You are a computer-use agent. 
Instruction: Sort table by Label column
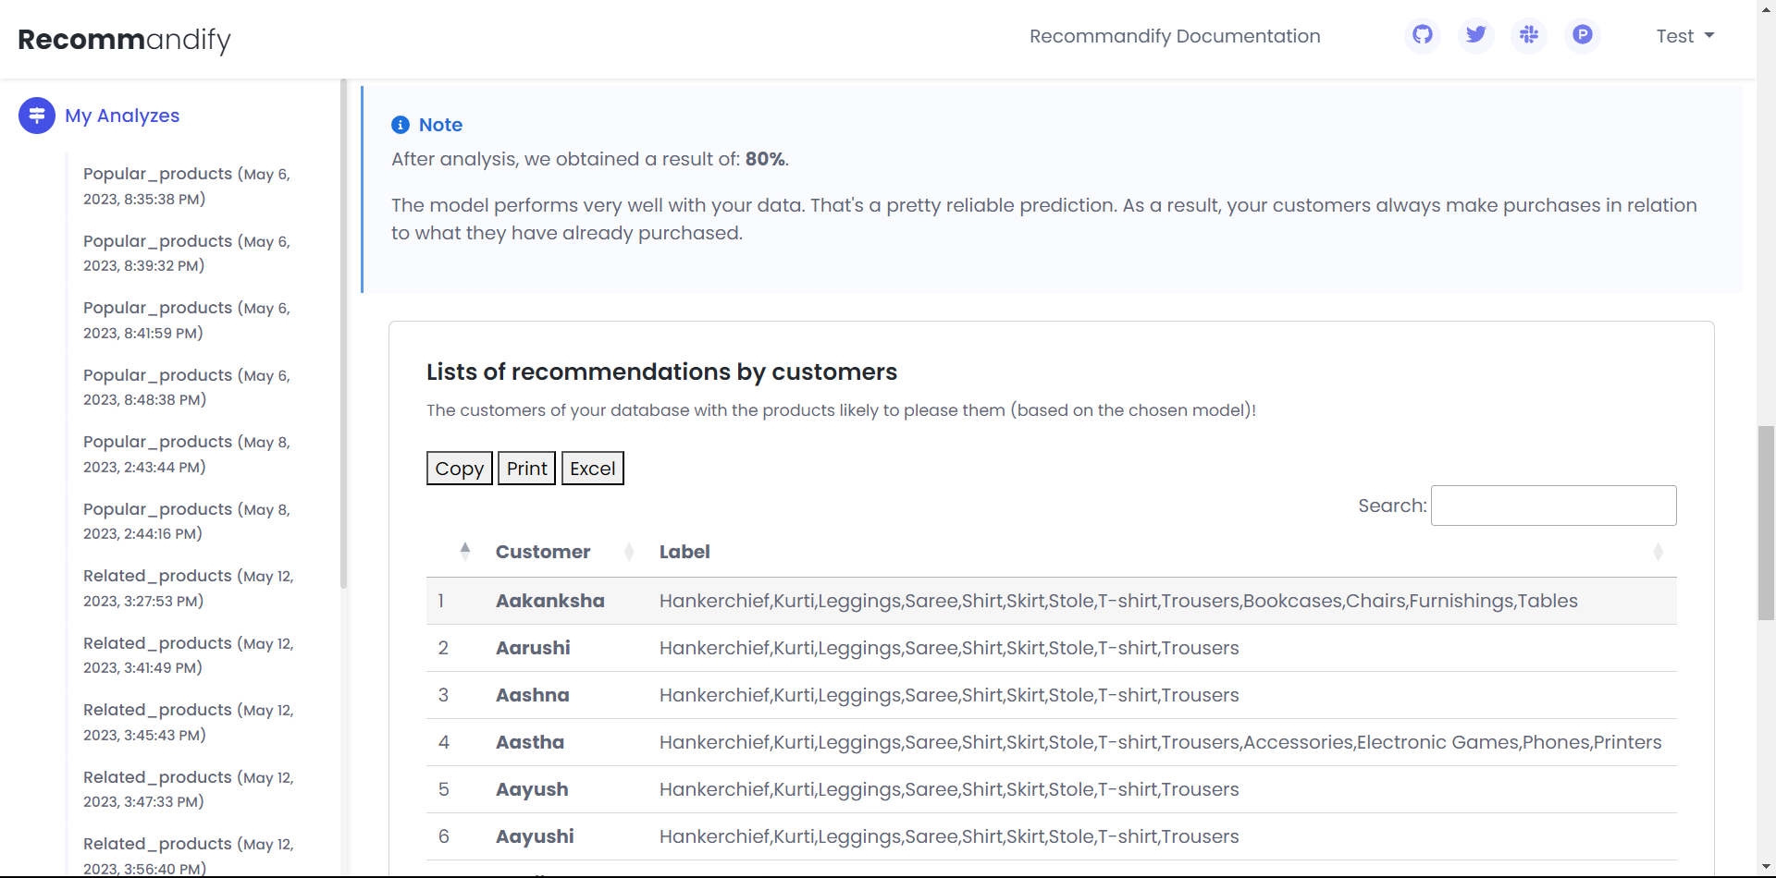pyautogui.click(x=684, y=552)
